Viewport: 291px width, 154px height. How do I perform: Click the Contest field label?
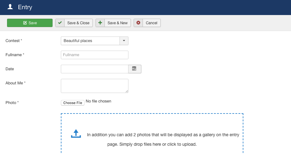coord(14,41)
